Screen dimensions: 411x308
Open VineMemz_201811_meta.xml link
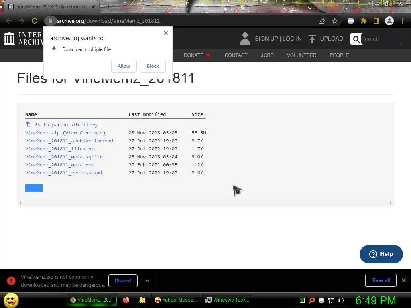pyautogui.click(x=59, y=165)
